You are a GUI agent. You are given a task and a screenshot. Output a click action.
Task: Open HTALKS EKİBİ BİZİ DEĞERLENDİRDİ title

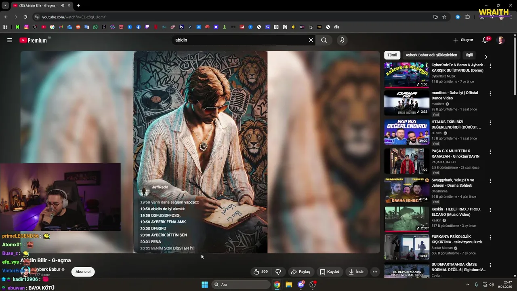pos(456,124)
